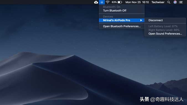Click the Bluetooth menu bar icon

coord(102,2)
